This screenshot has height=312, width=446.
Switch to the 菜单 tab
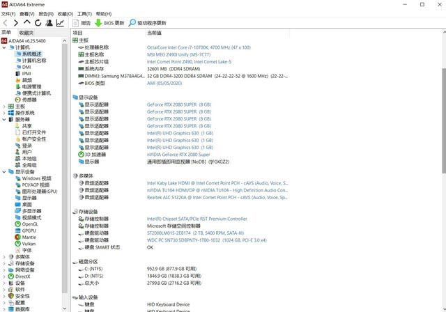coord(6,33)
